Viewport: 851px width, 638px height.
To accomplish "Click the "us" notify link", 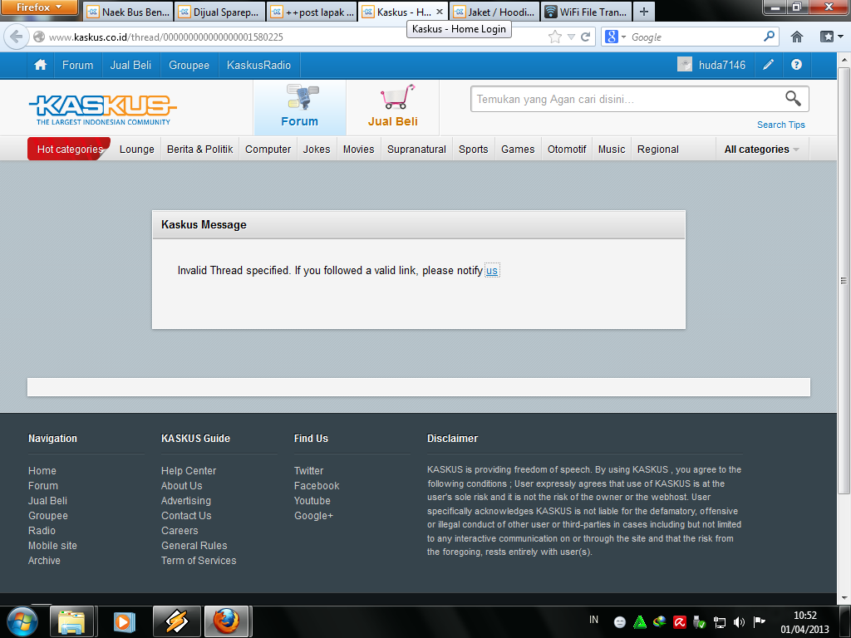I will (492, 270).
